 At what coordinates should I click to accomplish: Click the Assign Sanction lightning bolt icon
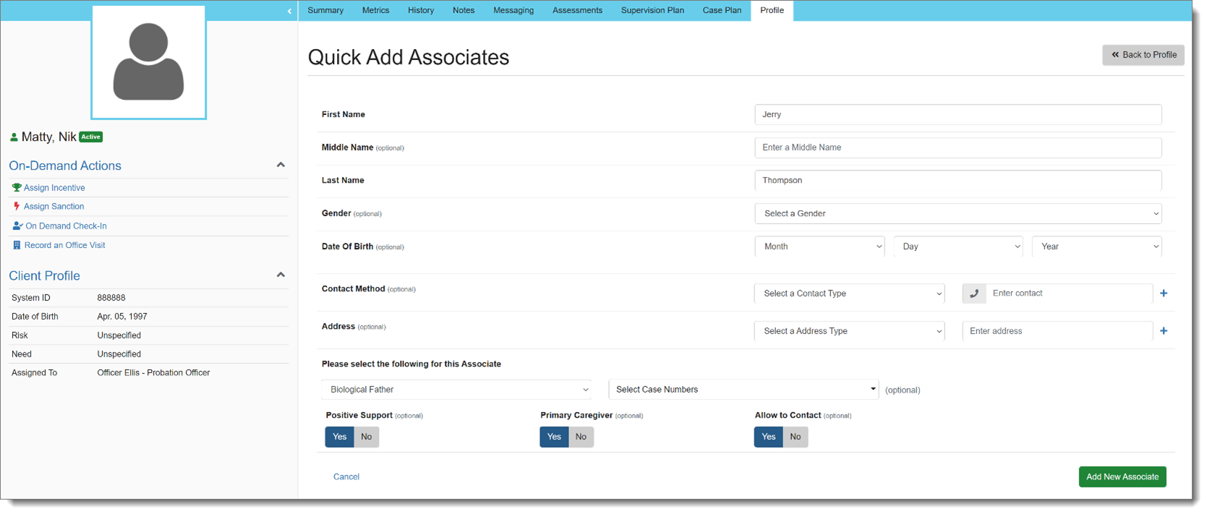point(17,207)
